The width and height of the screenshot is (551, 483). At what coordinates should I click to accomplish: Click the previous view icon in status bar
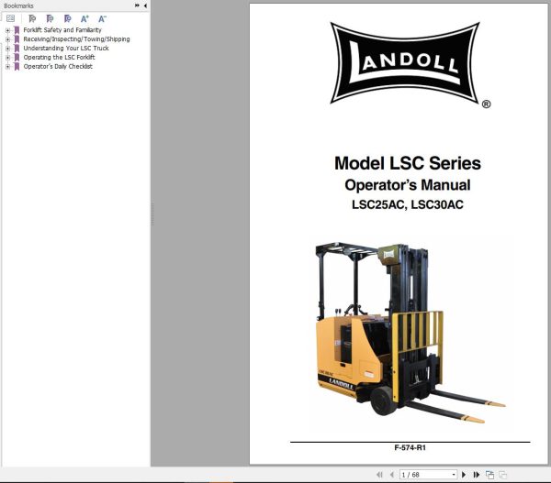click(489, 475)
